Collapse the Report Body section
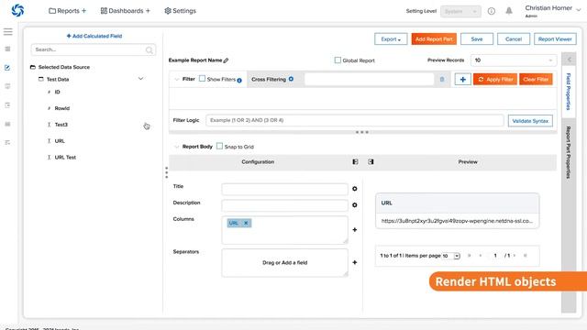 tap(177, 147)
